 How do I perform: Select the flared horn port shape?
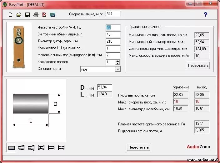click(x=31, y=148)
